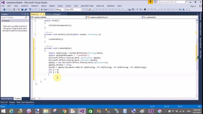Open File Explorer from the taskbar
The height and width of the screenshot is (114, 203).
click(x=46, y=111)
